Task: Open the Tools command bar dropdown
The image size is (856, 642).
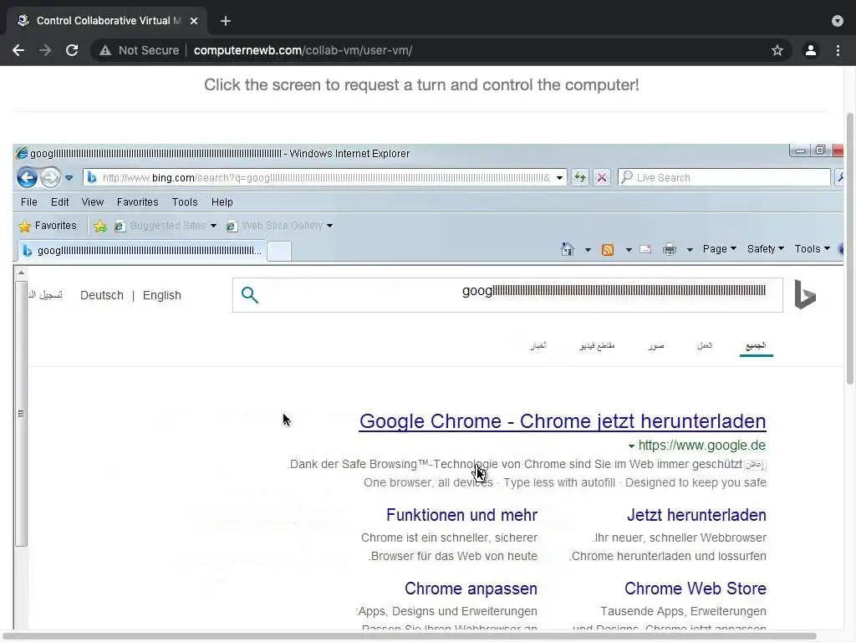Action: tap(812, 249)
